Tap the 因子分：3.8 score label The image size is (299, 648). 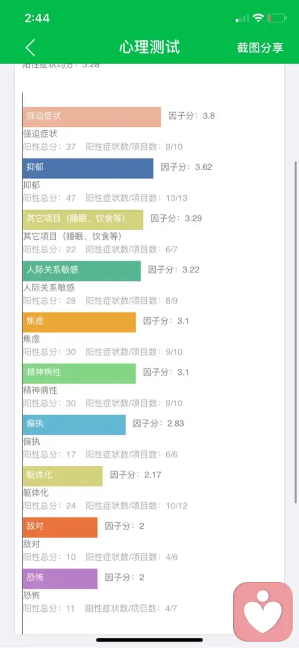(192, 116)
